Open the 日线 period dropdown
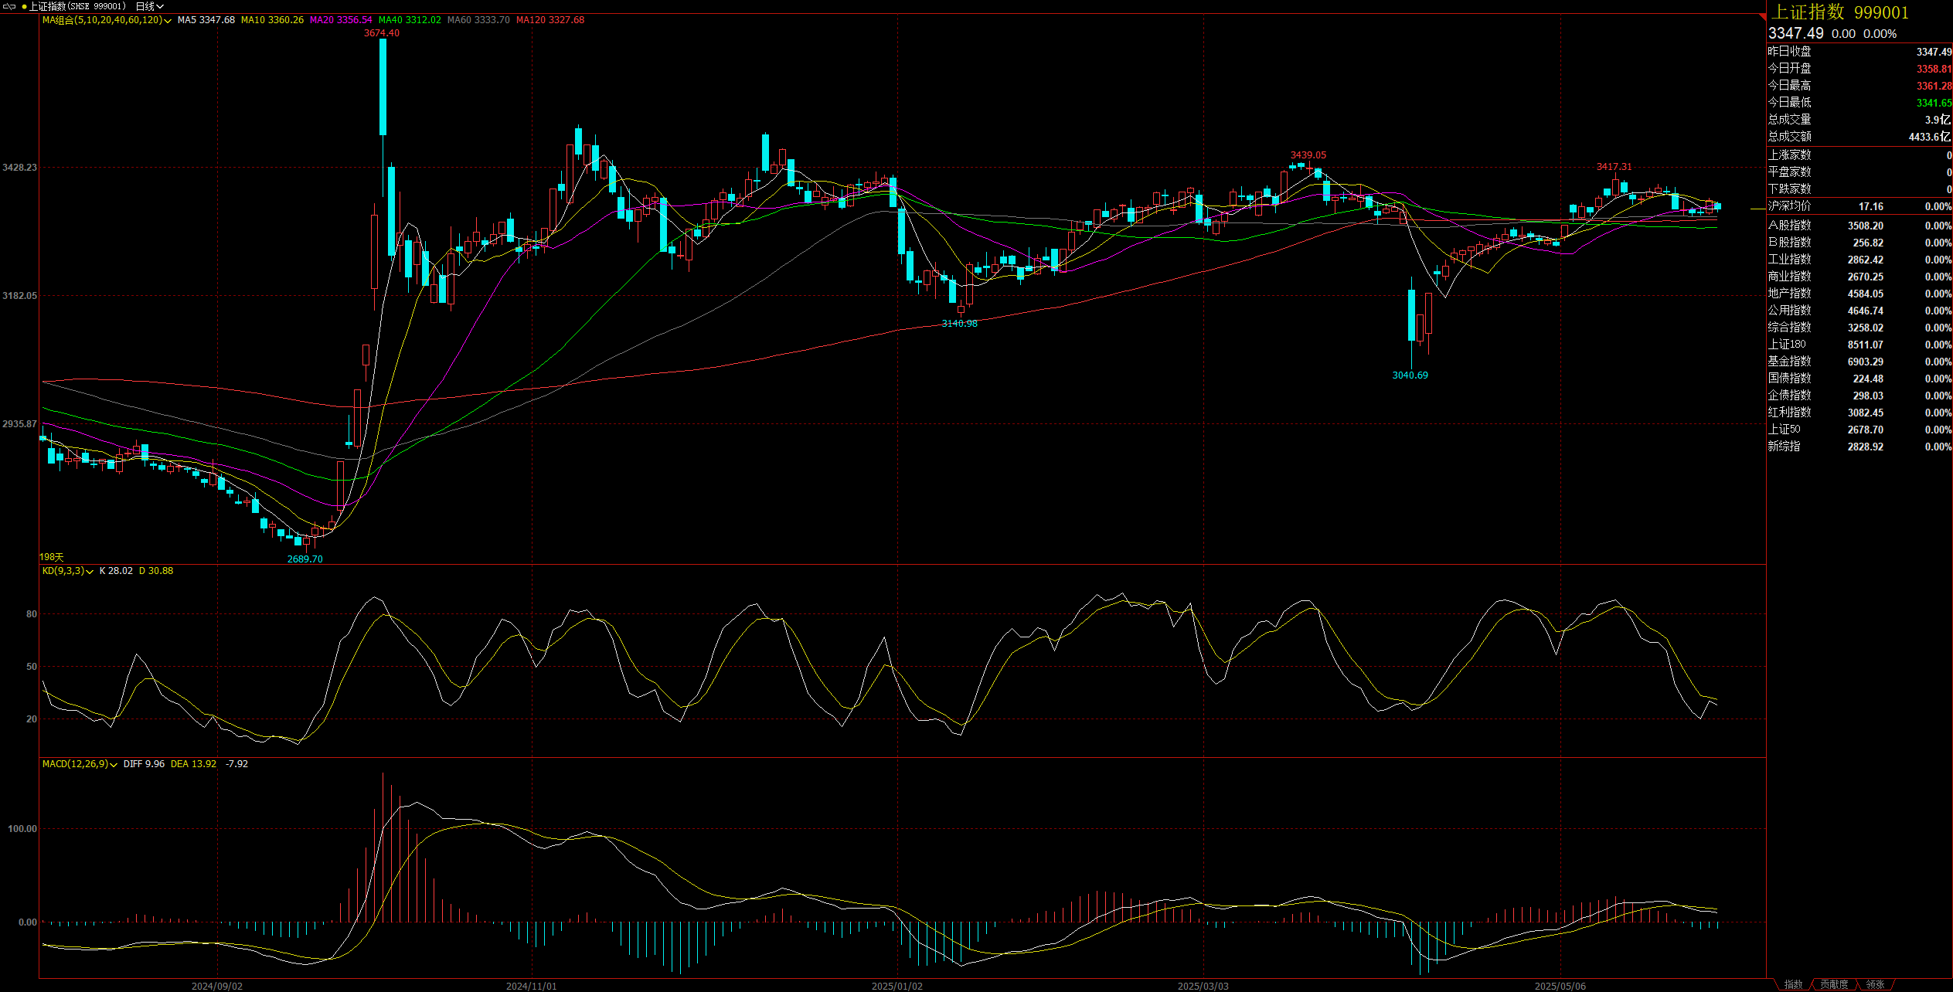 [x=149, y=6]
